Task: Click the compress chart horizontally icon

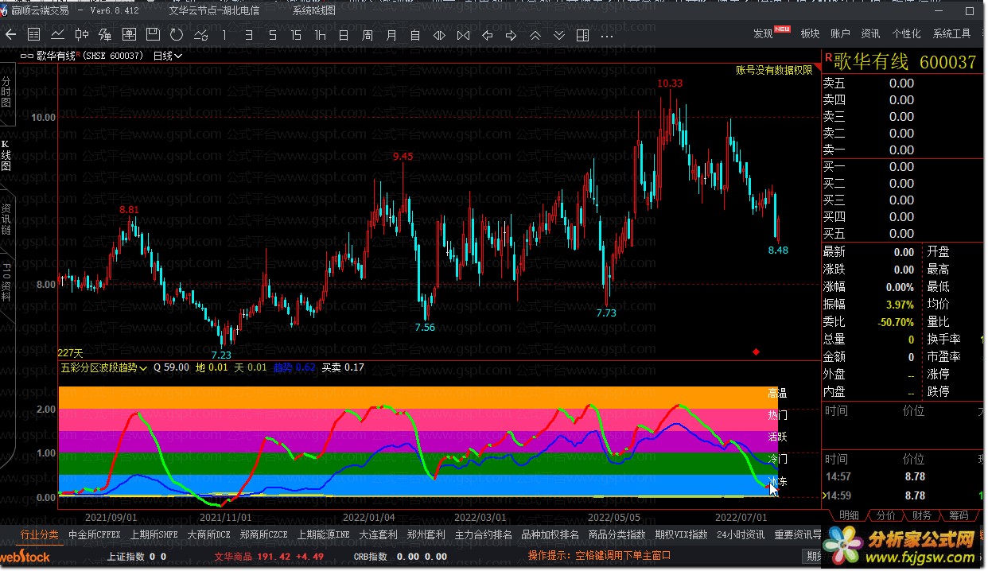Action: 463,35
